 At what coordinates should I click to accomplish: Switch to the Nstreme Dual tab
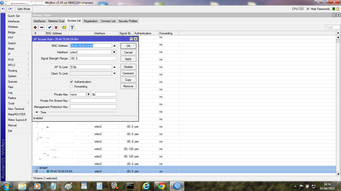(x=56, y=21)
